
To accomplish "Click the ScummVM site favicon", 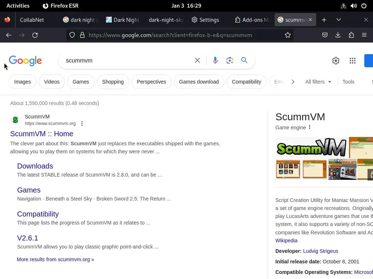I will click(x=15, y=120).
